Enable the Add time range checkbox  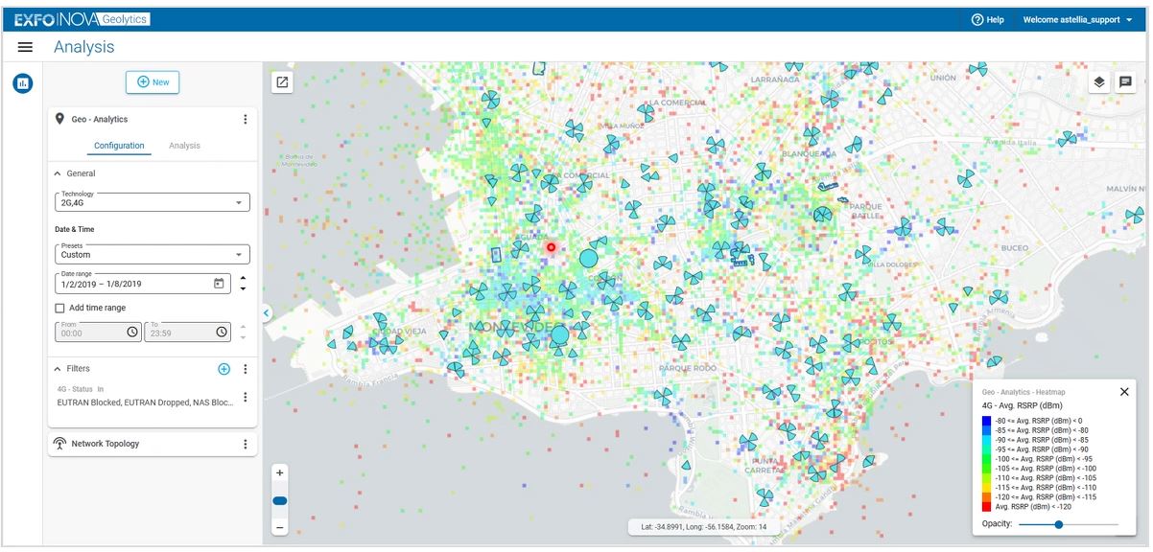(60, 309)
